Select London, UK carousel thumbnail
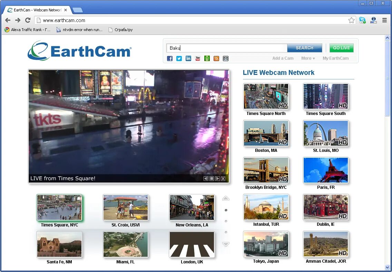Image resolution: width=392 pixels, height=272 pixels. point(192,244)
